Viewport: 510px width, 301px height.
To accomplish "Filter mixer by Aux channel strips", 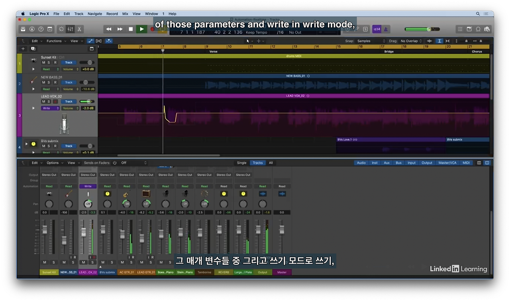I will point(387,163).
